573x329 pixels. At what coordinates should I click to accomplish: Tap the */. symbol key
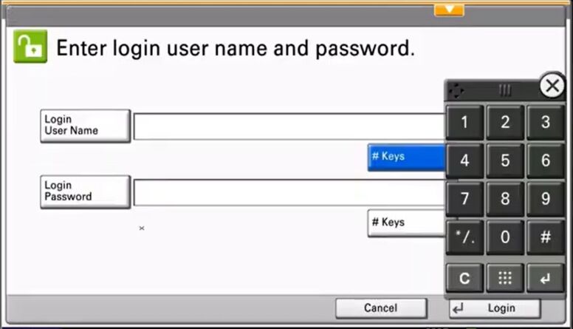[464, 237]
